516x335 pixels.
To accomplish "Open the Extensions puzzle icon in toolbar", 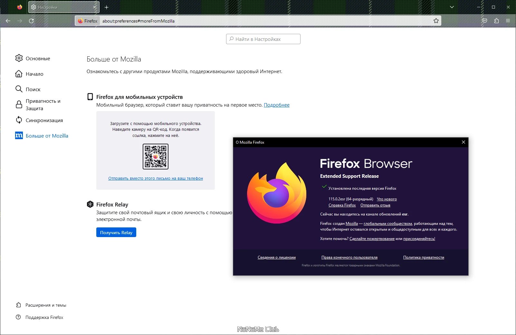I will point(496,21).
